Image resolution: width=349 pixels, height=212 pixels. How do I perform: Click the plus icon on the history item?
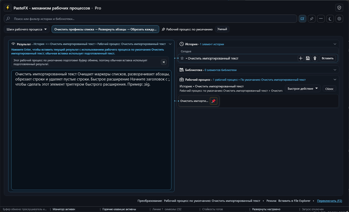pyautogui.click(x=301, y=58)
